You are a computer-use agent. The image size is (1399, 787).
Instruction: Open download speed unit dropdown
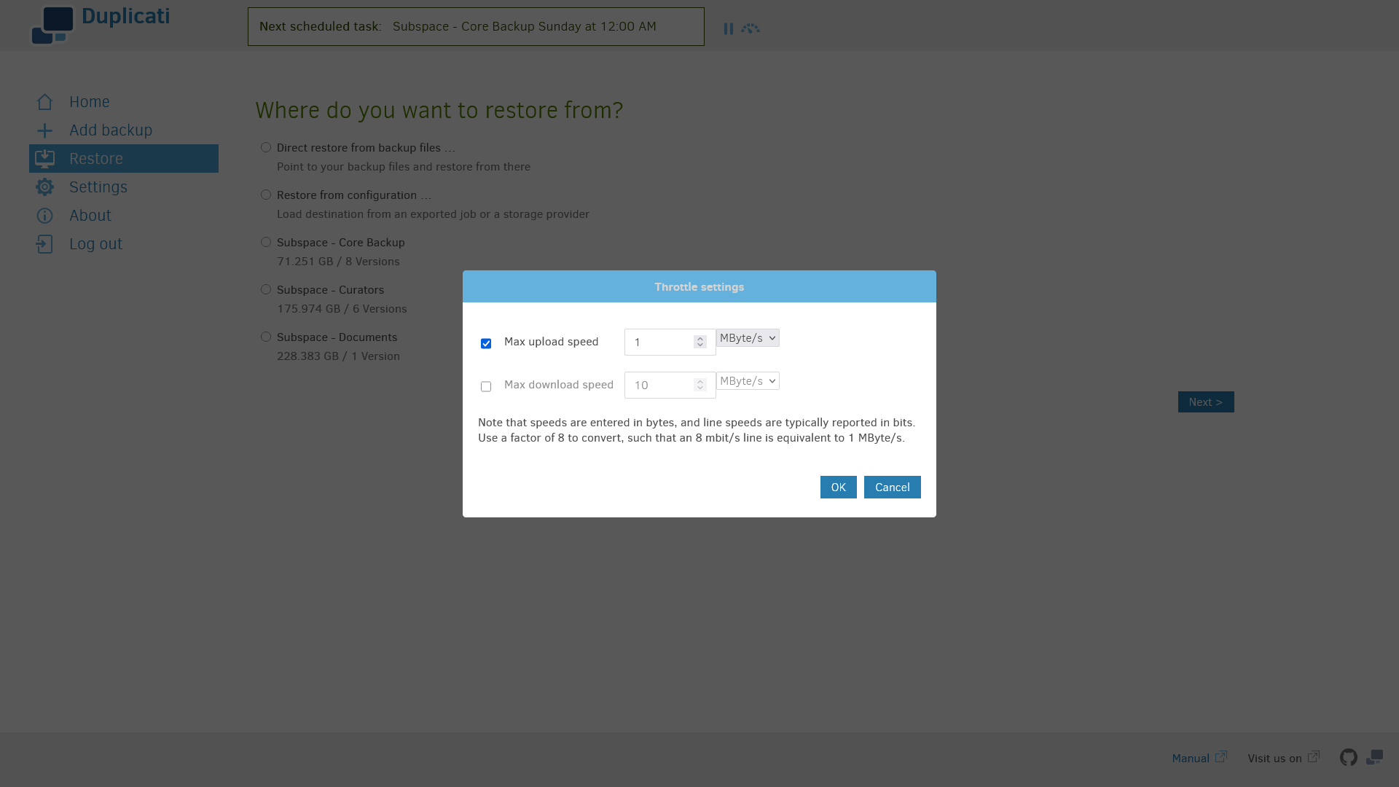point(748,381)
